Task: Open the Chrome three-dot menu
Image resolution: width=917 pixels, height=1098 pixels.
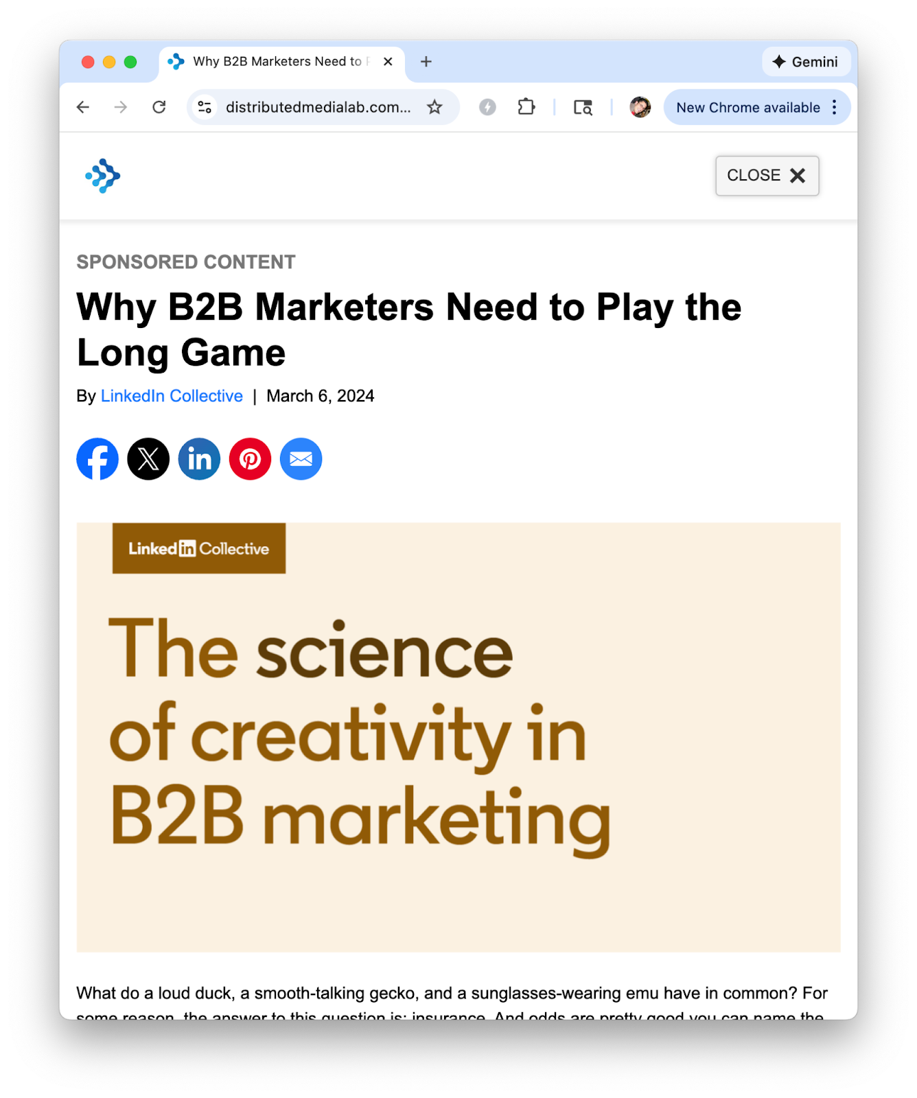Action: (835, 107)
